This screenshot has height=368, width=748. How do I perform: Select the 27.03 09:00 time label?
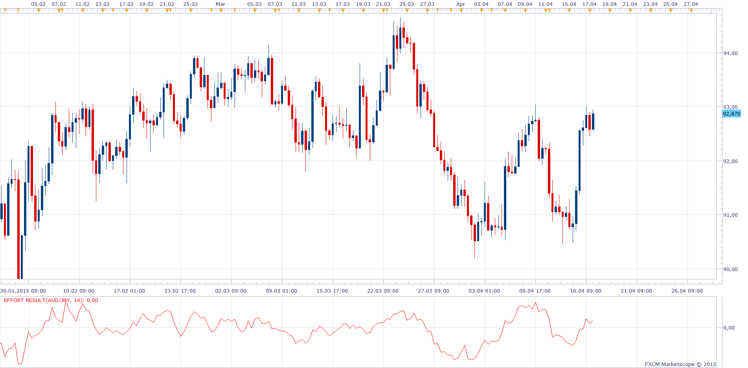click(x=434, y=291)
